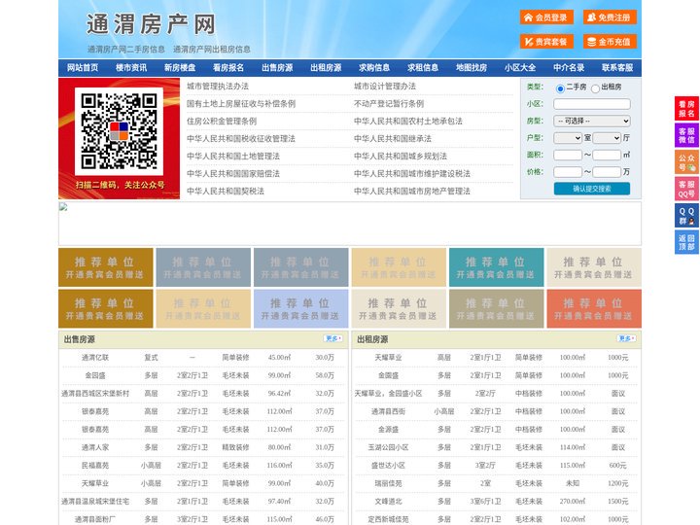Open the 城市管理执法办法 article link
This screenshot has width=700, height=525.
pyautogui.click(x=218, y=87)
